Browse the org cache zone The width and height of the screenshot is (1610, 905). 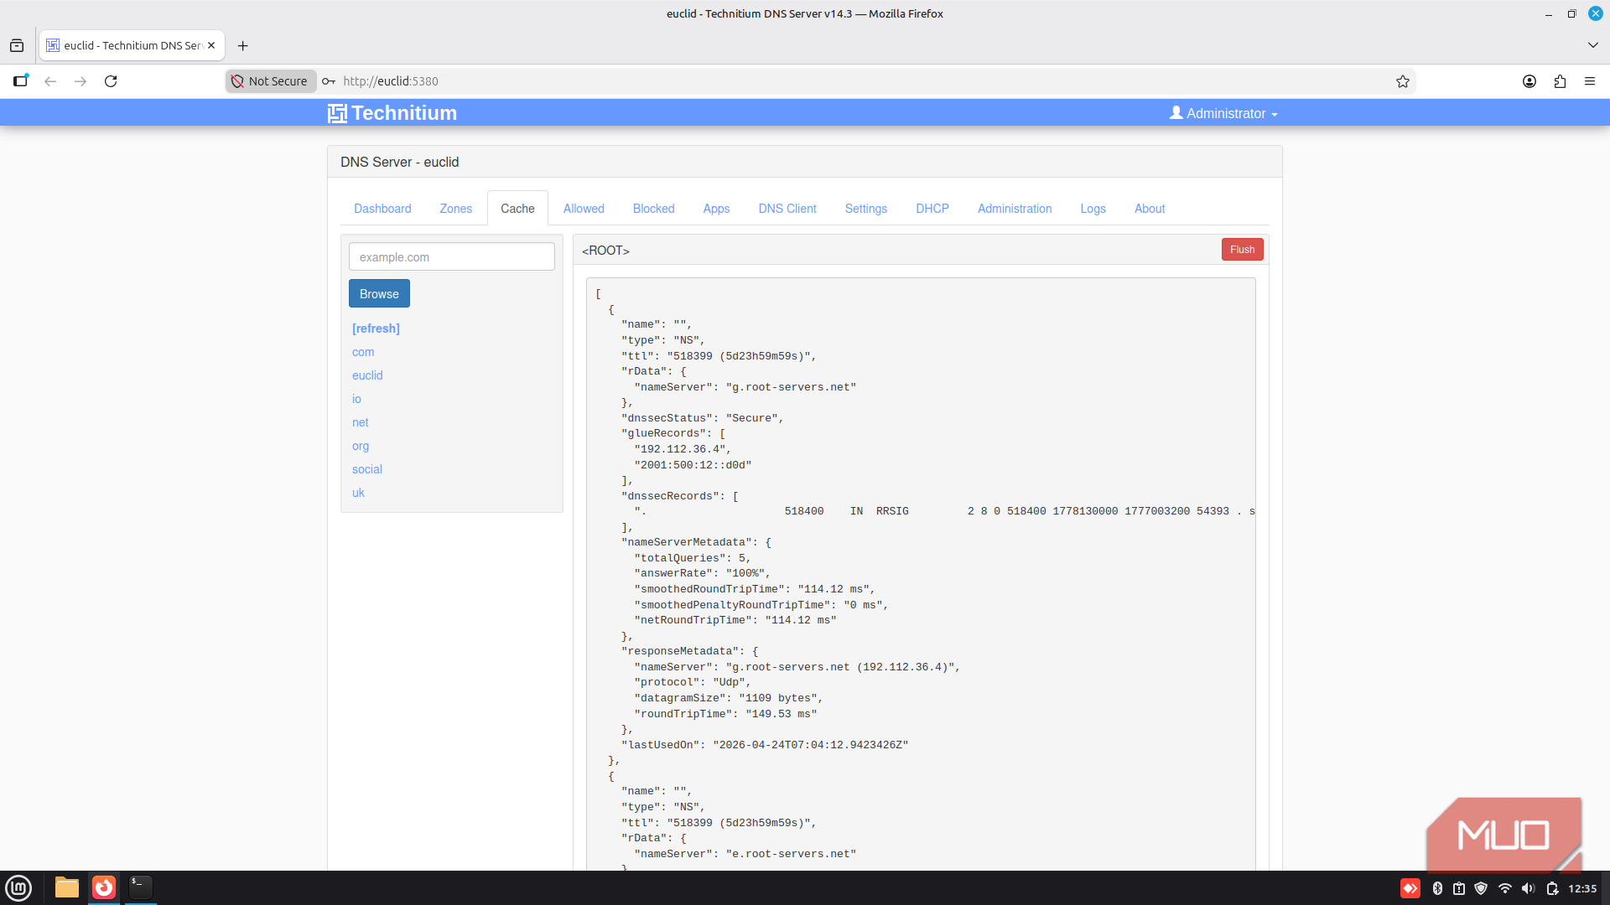click(x=361, y=446)
